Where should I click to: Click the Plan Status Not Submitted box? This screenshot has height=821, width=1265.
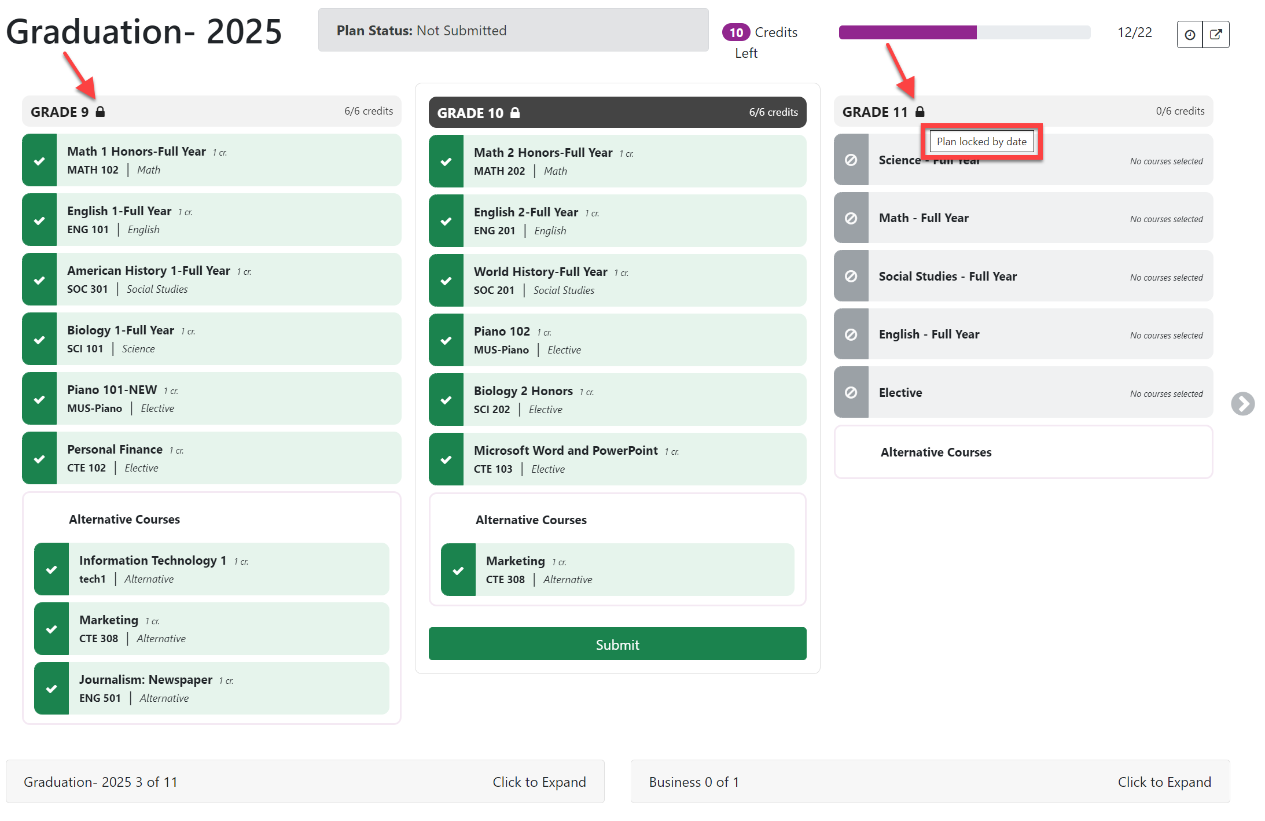click(513, 30)
